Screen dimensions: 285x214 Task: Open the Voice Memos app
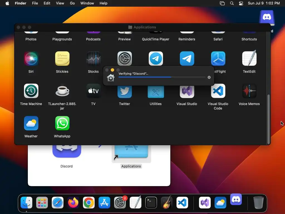(x=249, y=91)
